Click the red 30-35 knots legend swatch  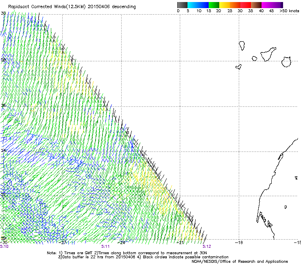tap(246, 5)
